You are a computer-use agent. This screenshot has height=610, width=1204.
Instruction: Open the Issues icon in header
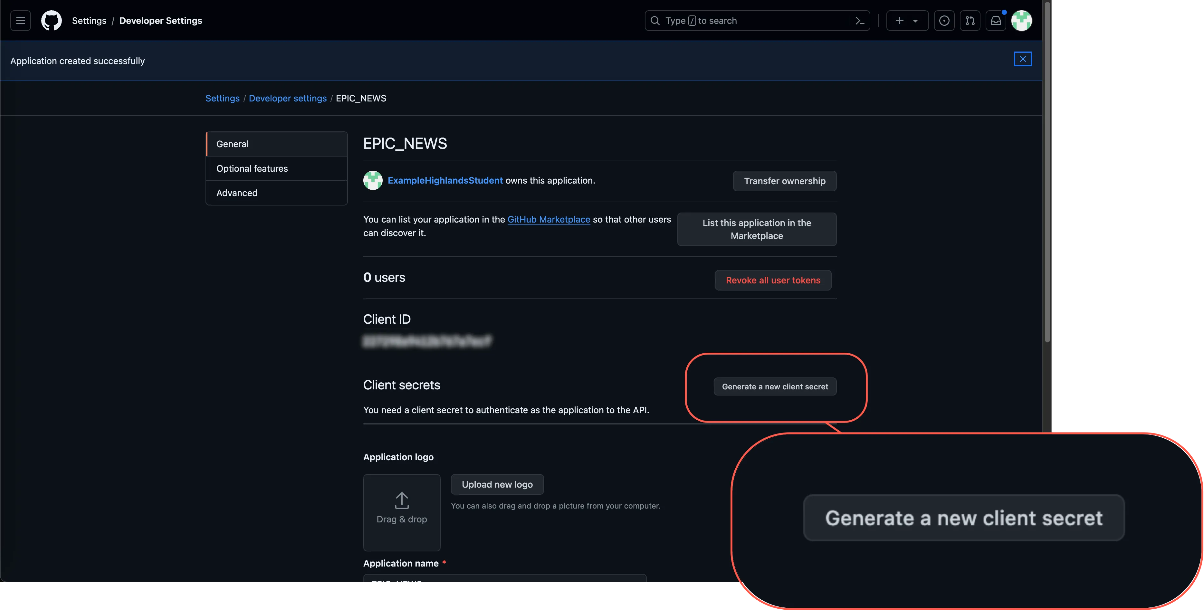click(x=944, y=21)
